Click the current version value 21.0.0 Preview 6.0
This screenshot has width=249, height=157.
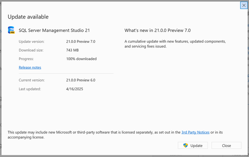[x=81, y=80]
